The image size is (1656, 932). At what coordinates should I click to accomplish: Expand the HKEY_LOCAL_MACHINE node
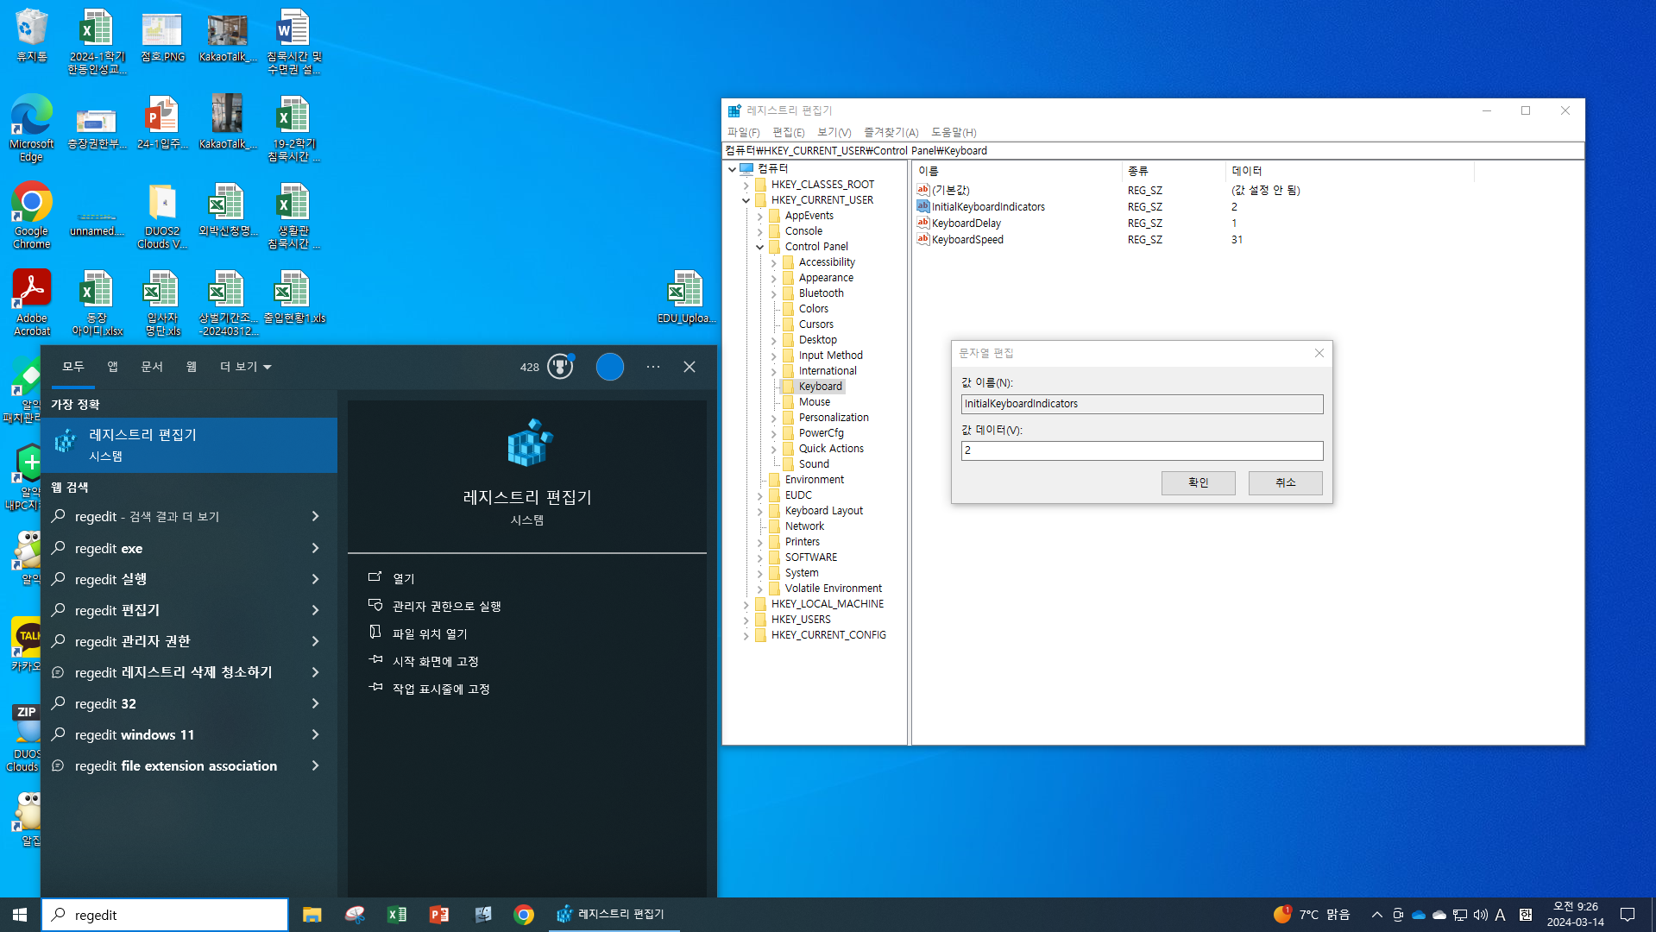pos(746,604)
